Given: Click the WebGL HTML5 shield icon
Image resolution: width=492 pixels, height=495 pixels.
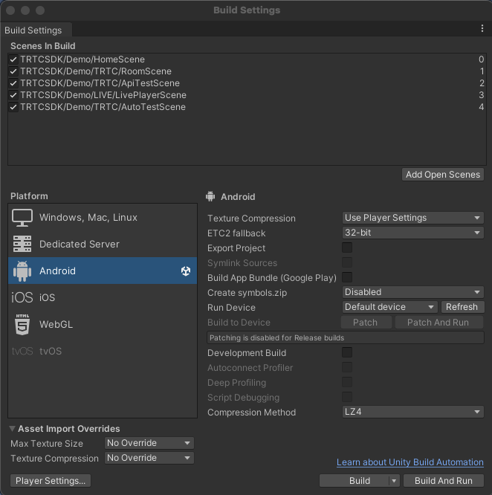Looking at the screenshot, I should pyautogui.click(x=22, y=325).
